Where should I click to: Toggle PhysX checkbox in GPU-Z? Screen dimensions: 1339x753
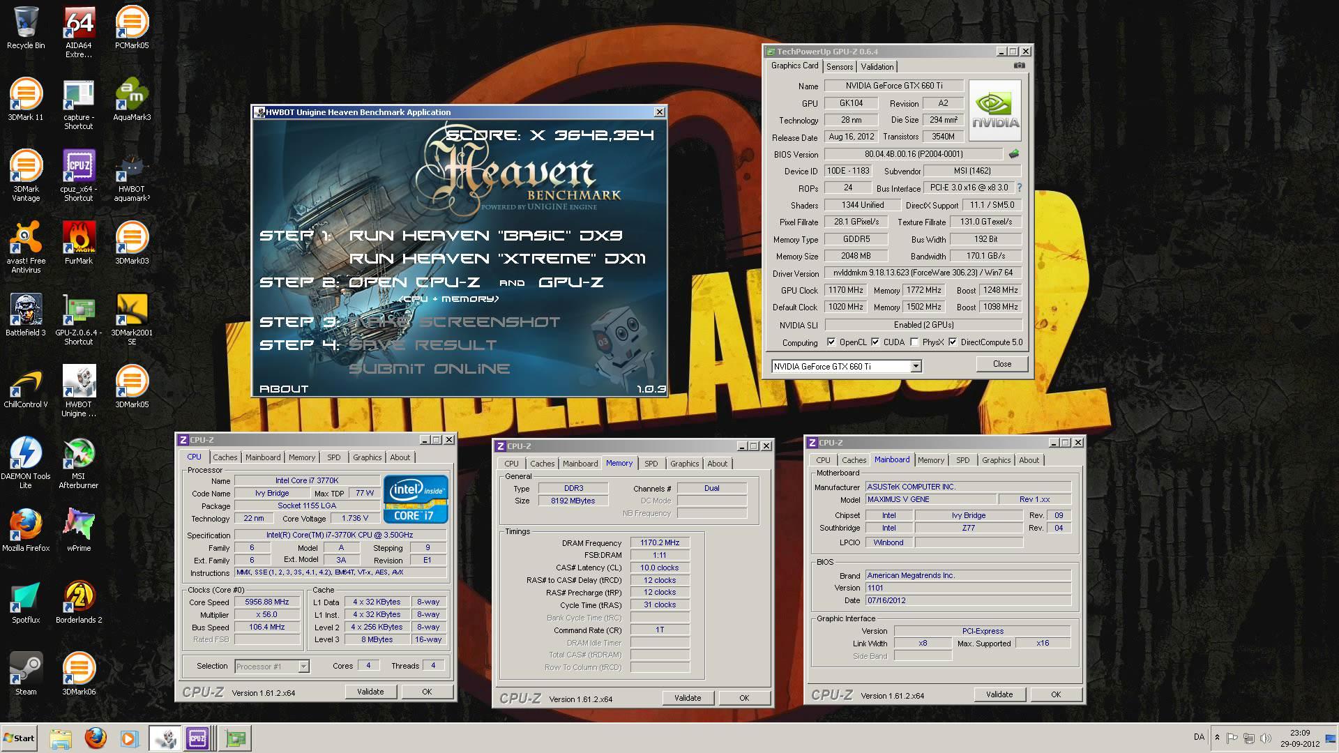(914, 342)
